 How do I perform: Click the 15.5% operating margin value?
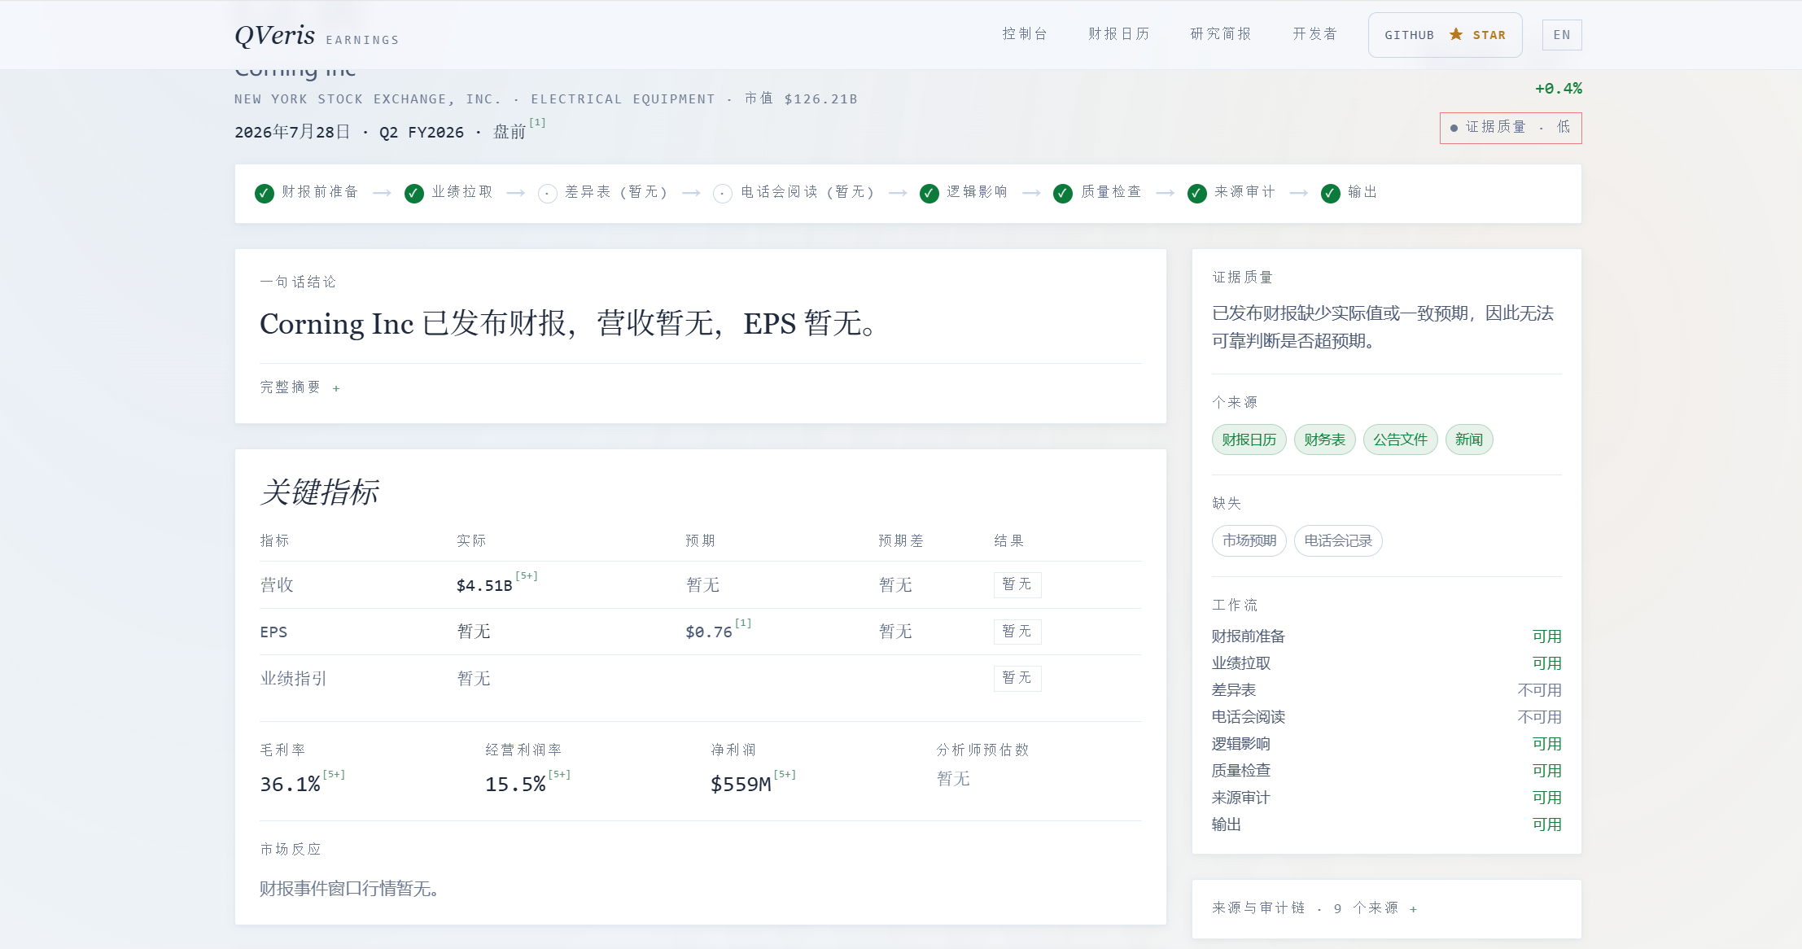515,785
